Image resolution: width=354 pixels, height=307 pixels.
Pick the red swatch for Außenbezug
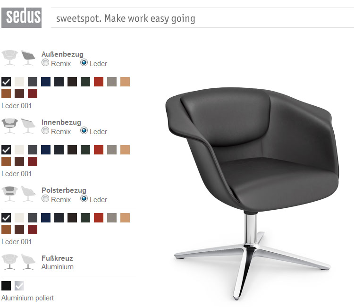coord(99,82)
